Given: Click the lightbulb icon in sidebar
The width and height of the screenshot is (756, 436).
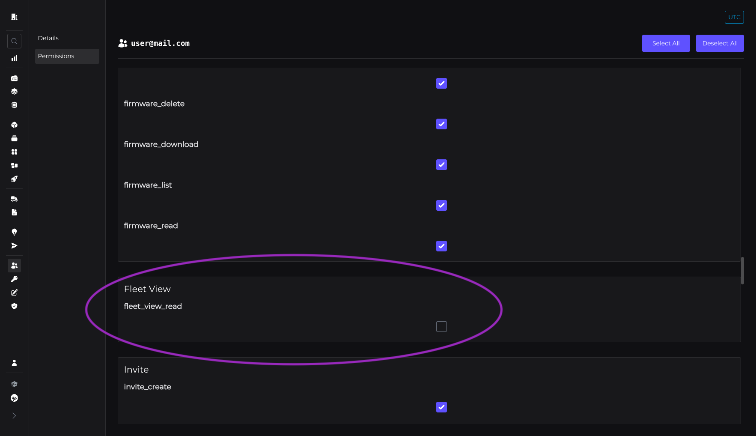Looking at the screenshot, I should point(14,232).
